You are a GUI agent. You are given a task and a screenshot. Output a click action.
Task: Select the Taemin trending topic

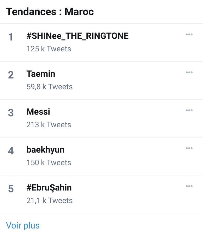(x=41, y=74)
